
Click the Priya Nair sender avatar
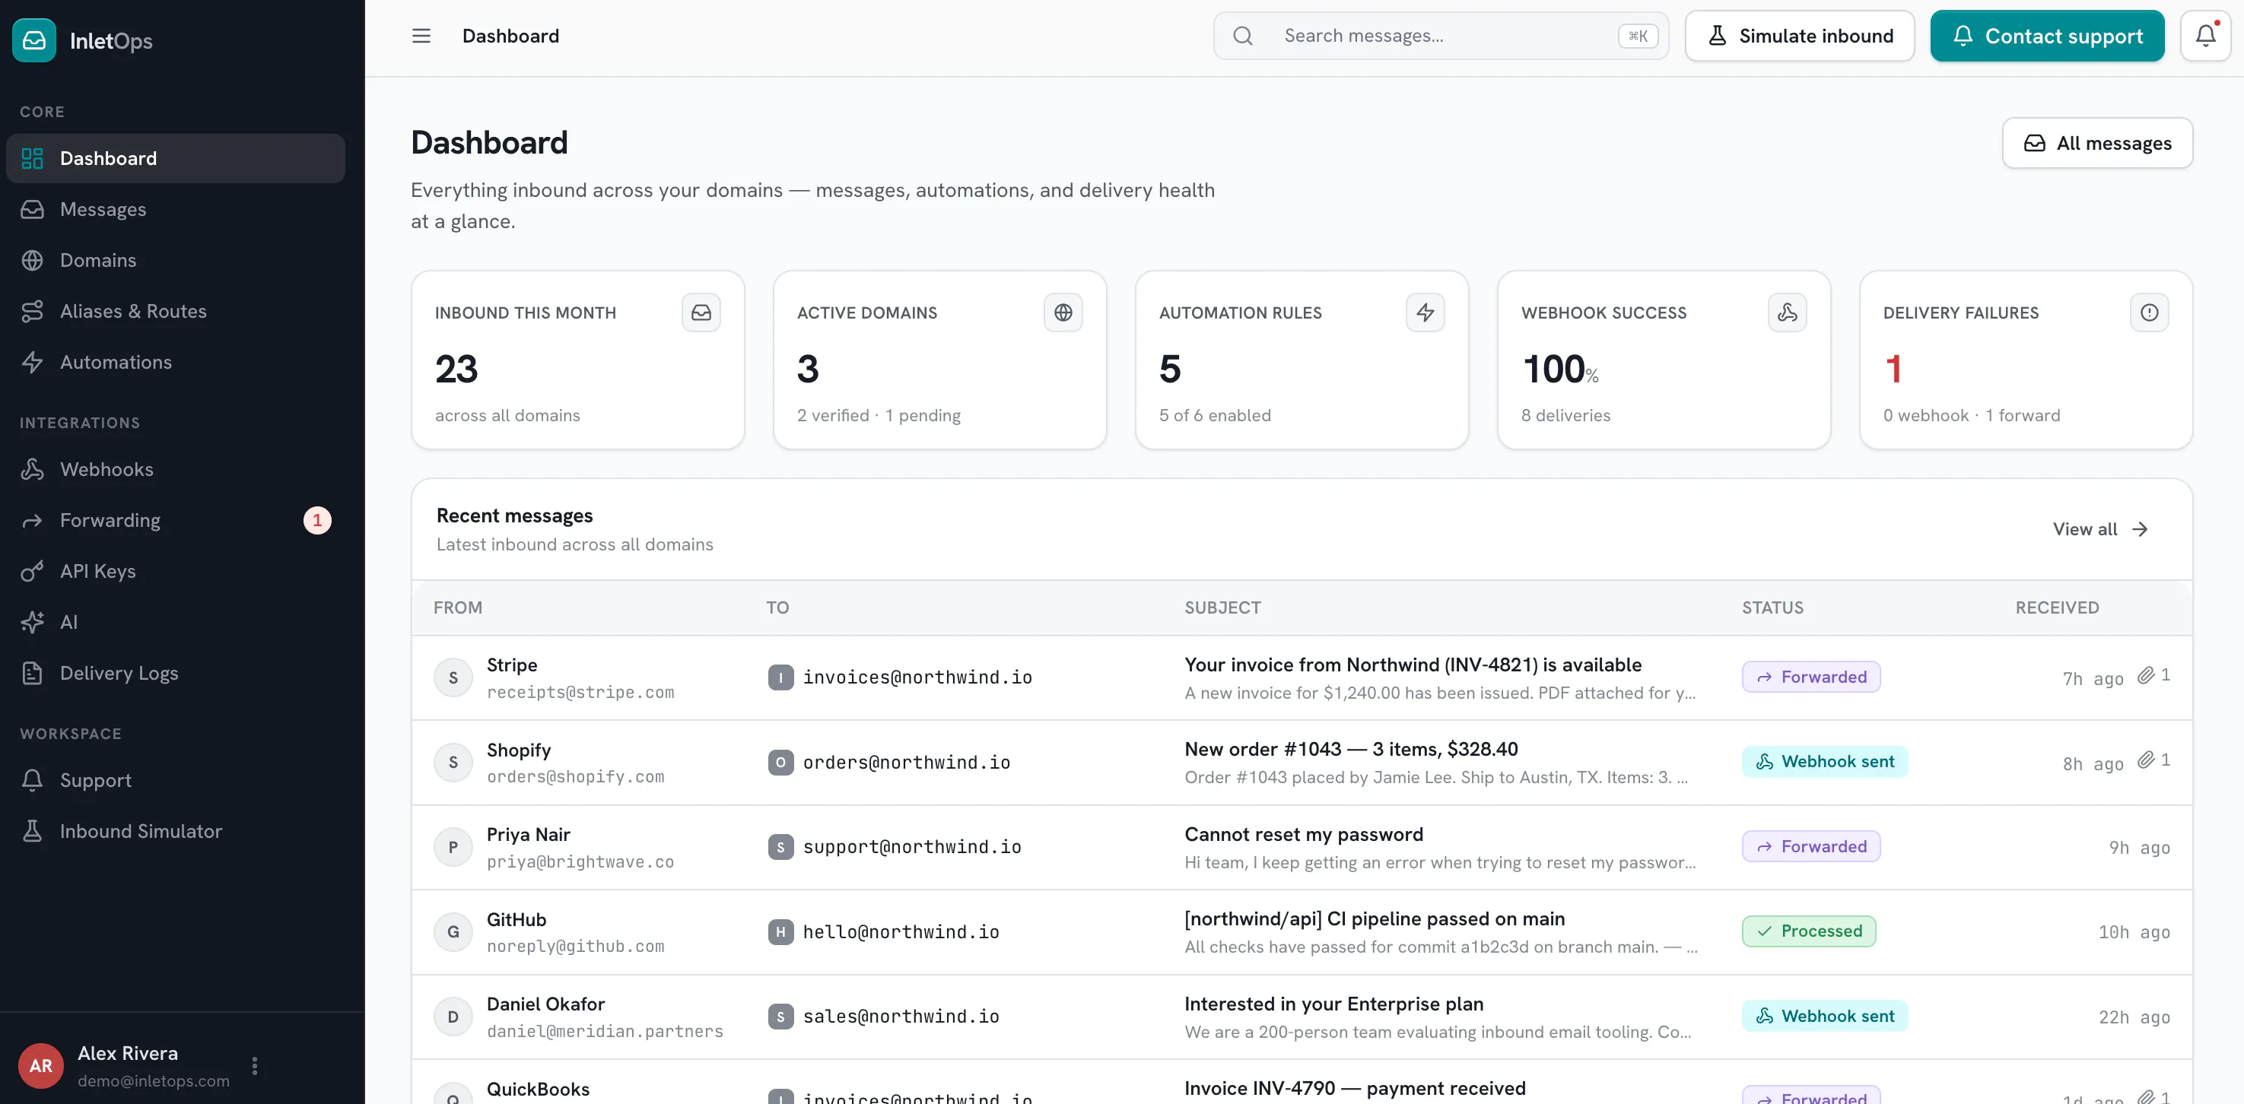coord(453,847)
